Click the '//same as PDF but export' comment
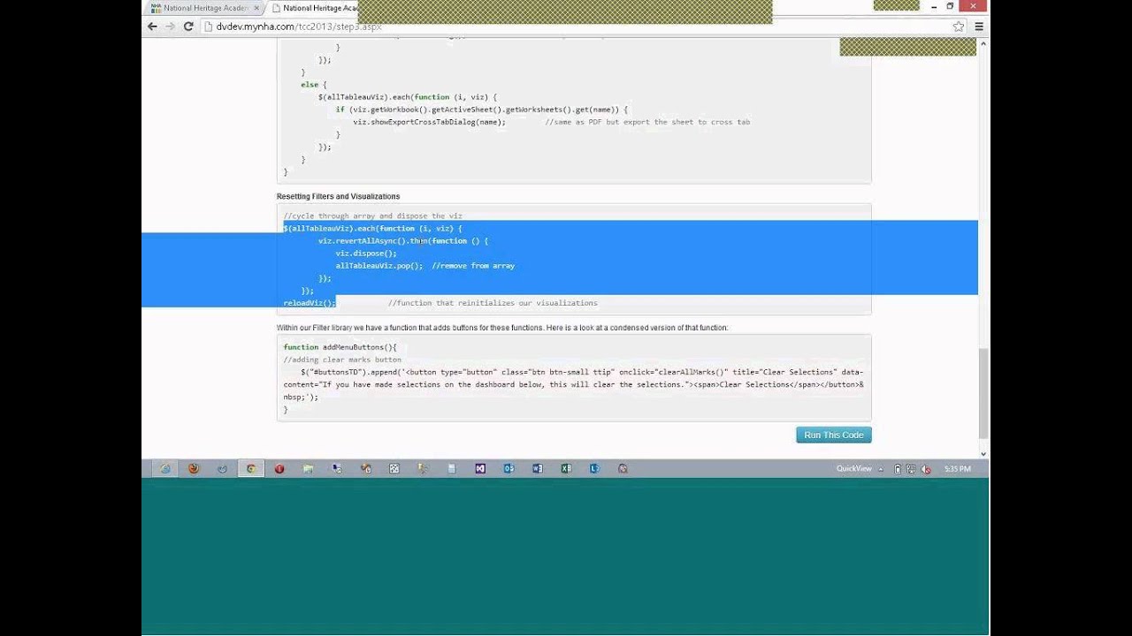Viewport: 1132px width, 636px height. coord(647,122)
